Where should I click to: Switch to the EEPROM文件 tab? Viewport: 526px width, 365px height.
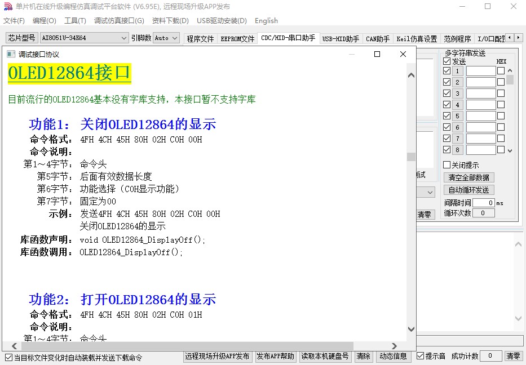coord(237,39)
